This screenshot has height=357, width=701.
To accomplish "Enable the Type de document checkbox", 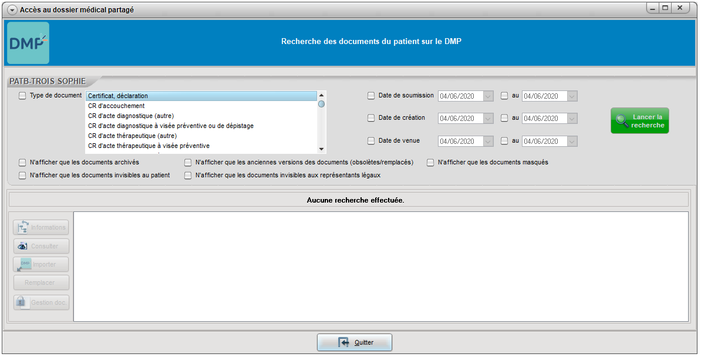I will pos(22,96).
